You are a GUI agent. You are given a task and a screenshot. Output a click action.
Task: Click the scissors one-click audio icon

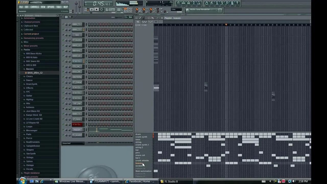tap(222, 3)
